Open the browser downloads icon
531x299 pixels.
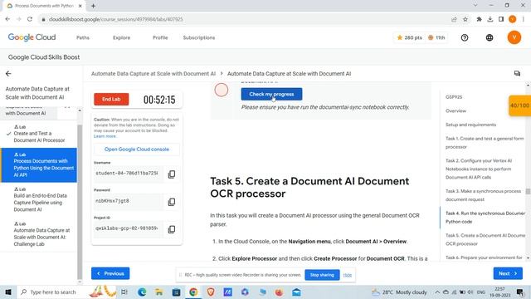pos(490,19)
